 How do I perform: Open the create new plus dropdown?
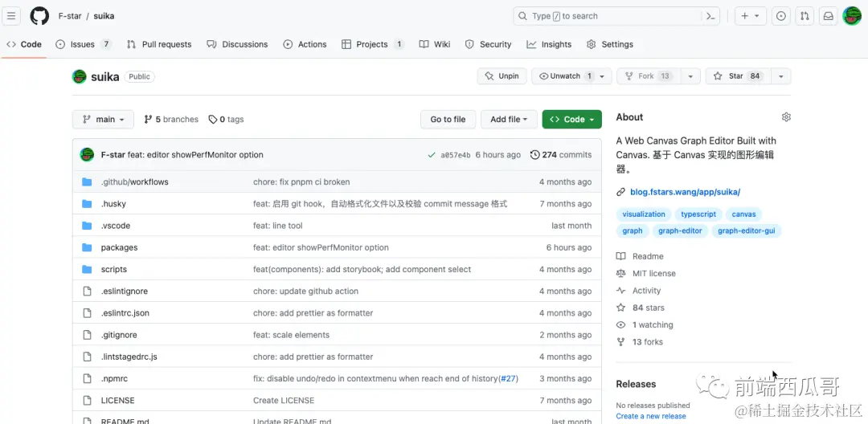(x=750, y=16)
